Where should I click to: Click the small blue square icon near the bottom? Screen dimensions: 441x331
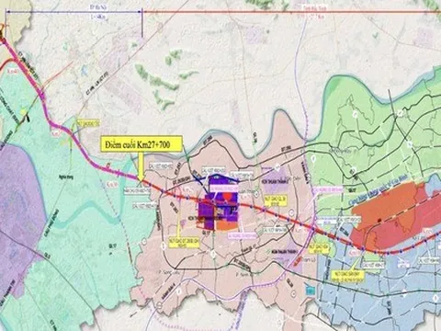(x=310, y=291)
